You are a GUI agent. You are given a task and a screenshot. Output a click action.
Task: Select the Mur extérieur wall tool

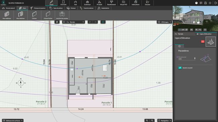pos(7,15)
